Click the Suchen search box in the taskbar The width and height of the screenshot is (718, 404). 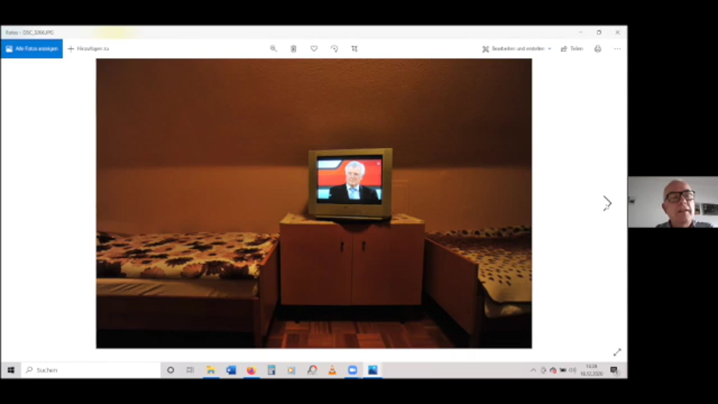pyautogui.click(x=90, y=370)
